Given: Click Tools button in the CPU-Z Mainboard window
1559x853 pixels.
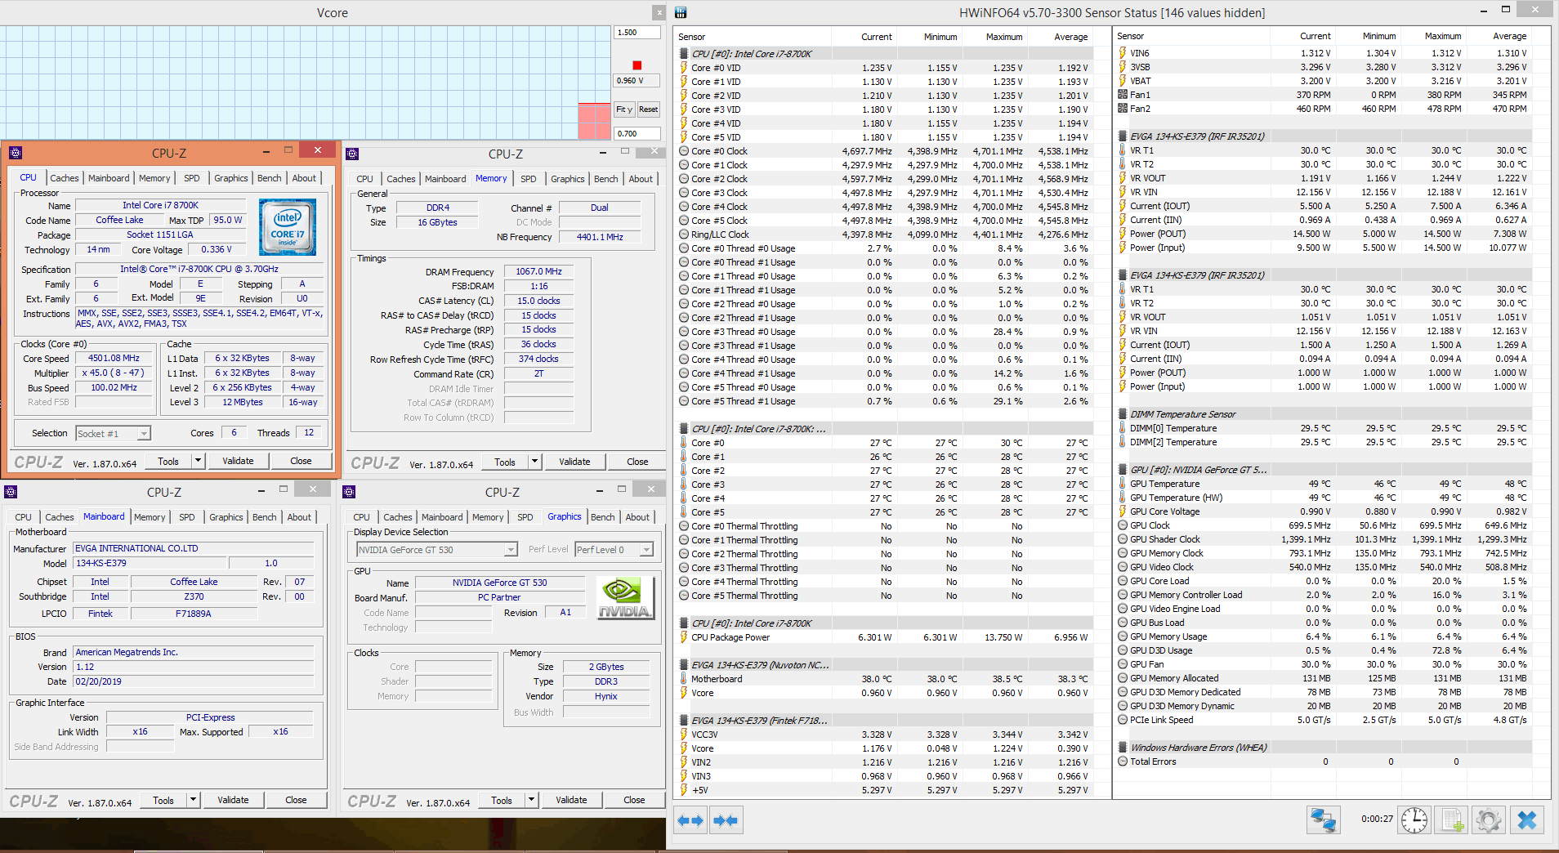Looking at the screenshot, I should pyautogui.click(x=163, y=800).
